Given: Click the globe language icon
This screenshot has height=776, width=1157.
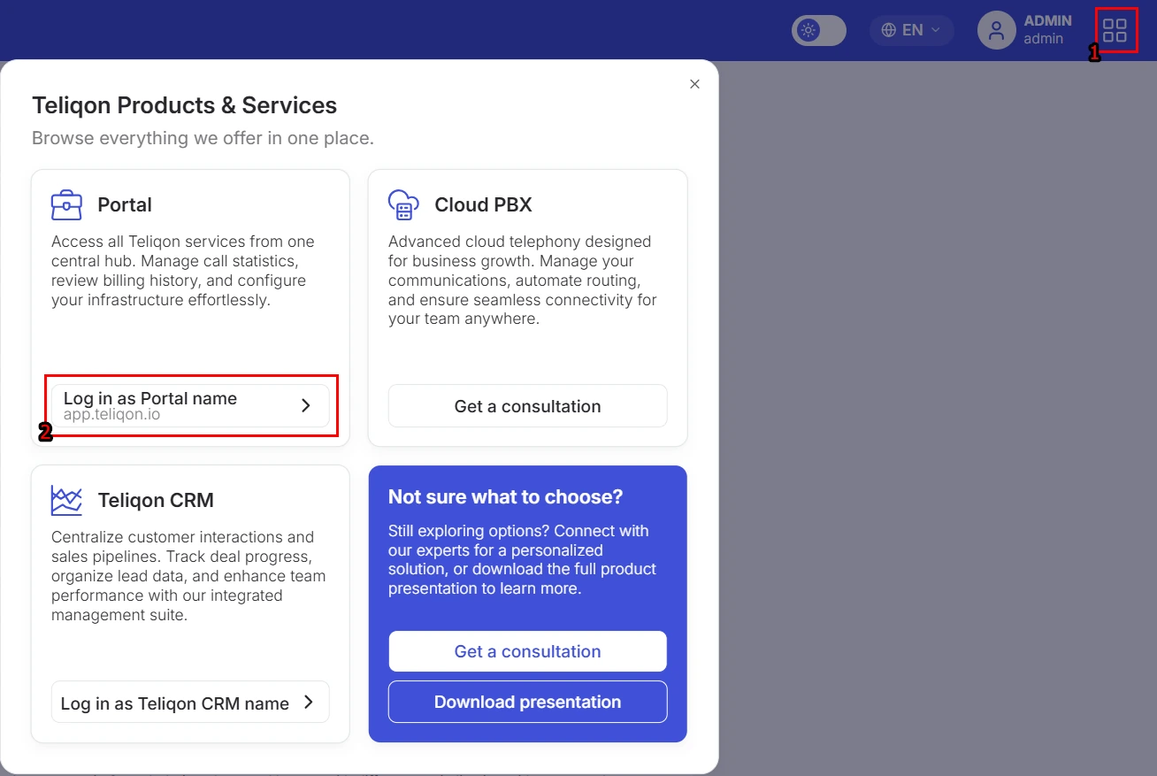Looking at the screenshot, I should point(889,30).
